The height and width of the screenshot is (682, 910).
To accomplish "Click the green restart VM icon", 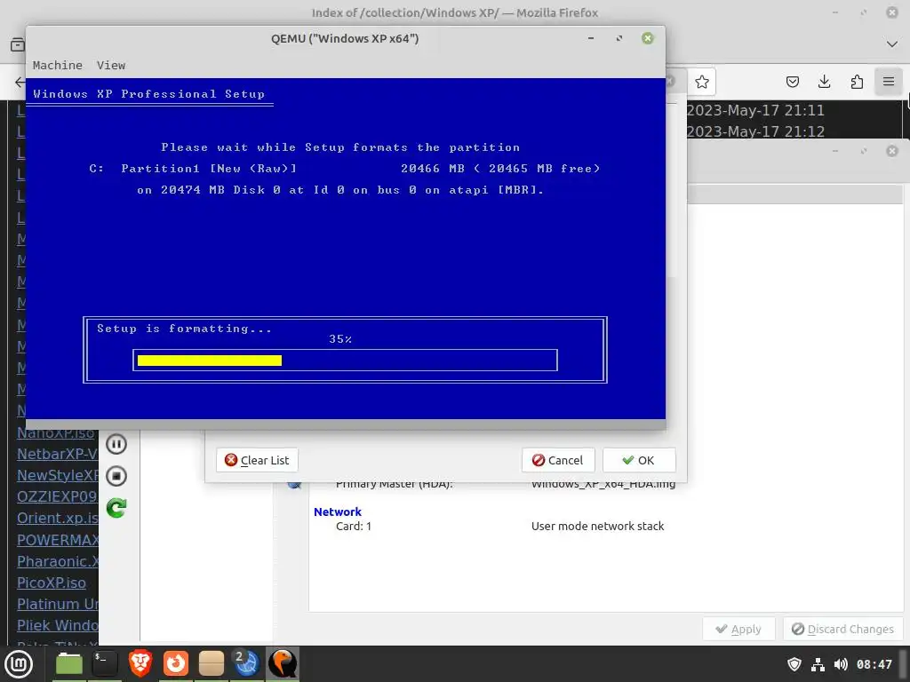I will tap(116, 509).
